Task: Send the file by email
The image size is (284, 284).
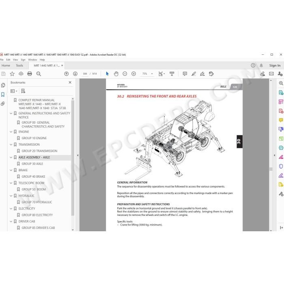Action: pos(271,74)
